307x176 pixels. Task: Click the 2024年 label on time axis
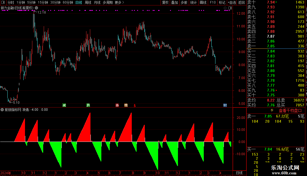click(x=6, y=173)
